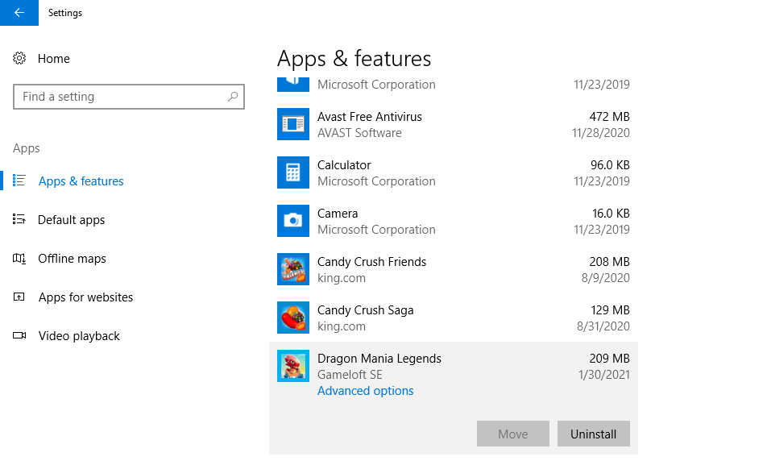
Task: Open the Apps & features page
Action: (81, 181)
